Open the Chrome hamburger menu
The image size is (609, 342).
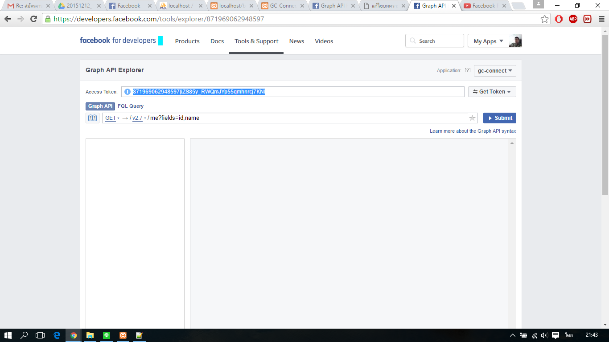point(601,19)
